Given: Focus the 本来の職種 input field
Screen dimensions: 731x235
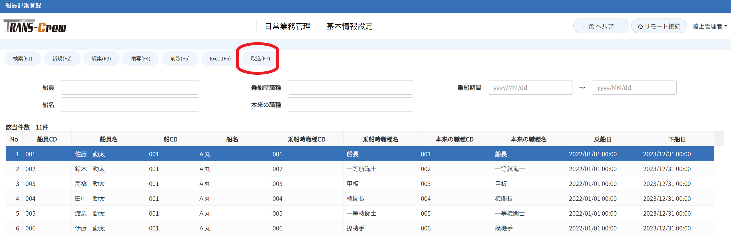Looking at the screenshot, I should pyautogui.click(x=350, y=105).
